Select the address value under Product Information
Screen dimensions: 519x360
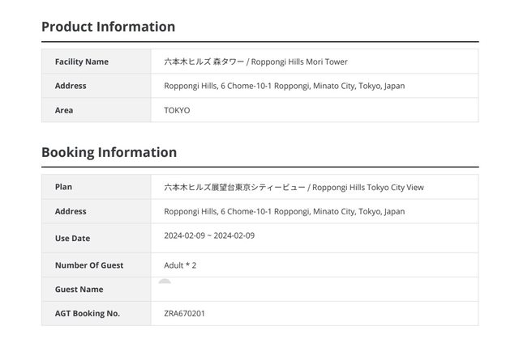click(x=284, y=86)
